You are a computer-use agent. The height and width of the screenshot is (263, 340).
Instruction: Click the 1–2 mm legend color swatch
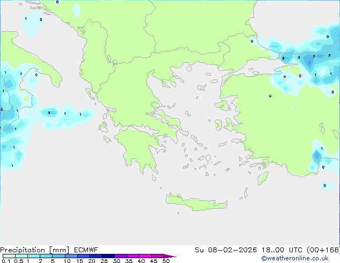coord(34,256)
